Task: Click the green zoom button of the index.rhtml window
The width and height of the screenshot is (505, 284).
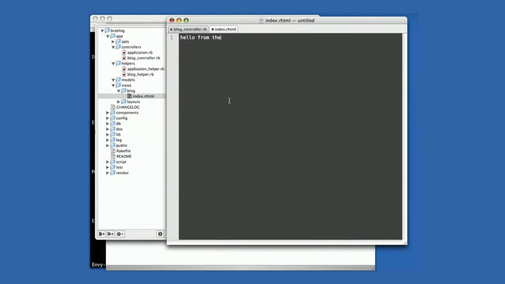Action: [186, 21]
